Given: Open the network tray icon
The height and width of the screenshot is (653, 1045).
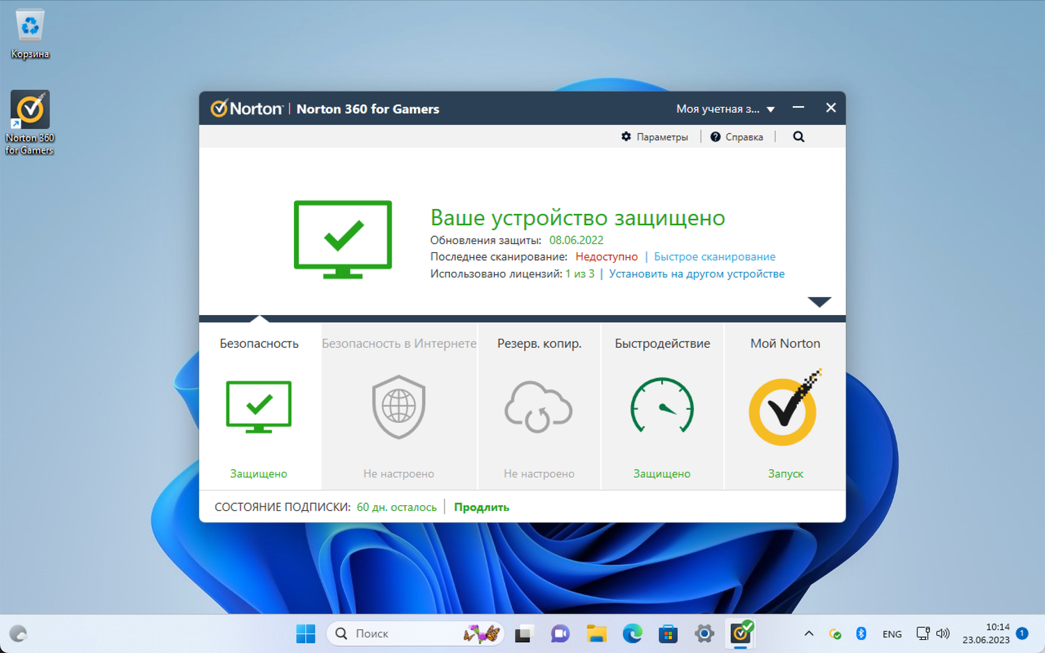Looking at the screenshot, I should pyautogui.click(x=922, y=633).
